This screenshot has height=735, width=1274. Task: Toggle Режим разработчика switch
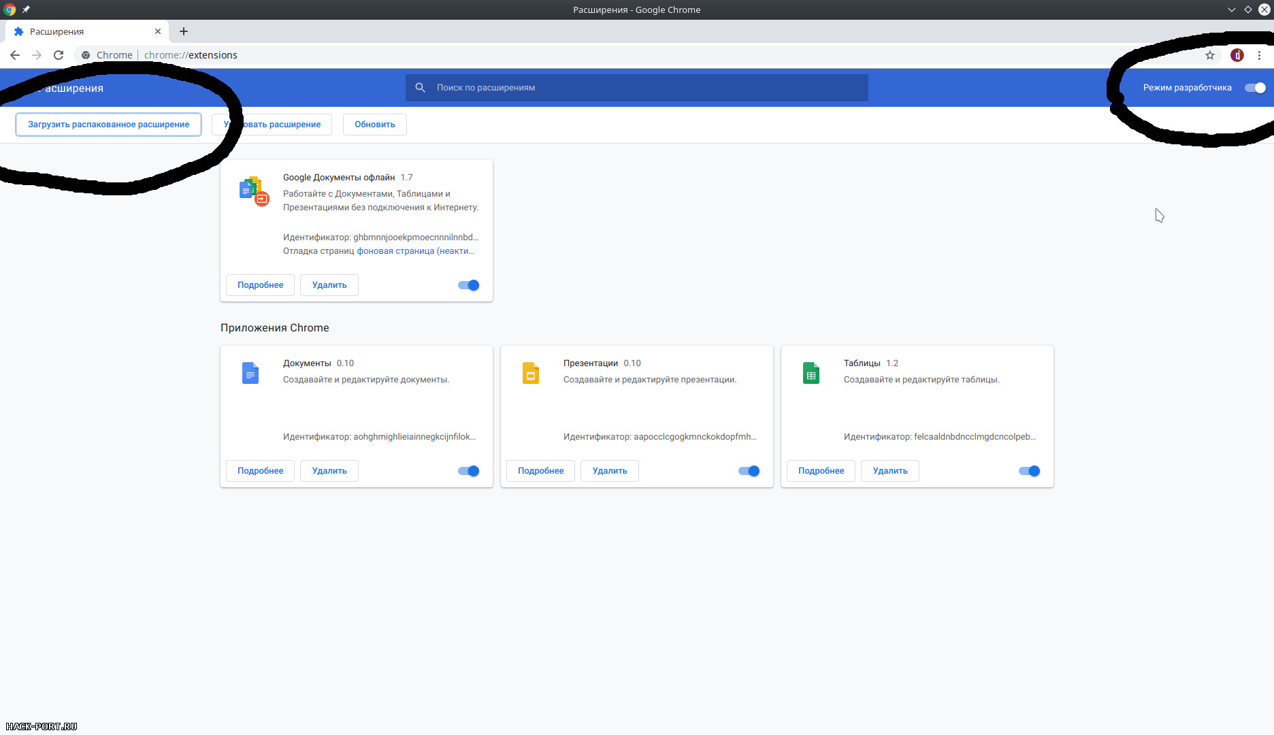coord(1255,88)
